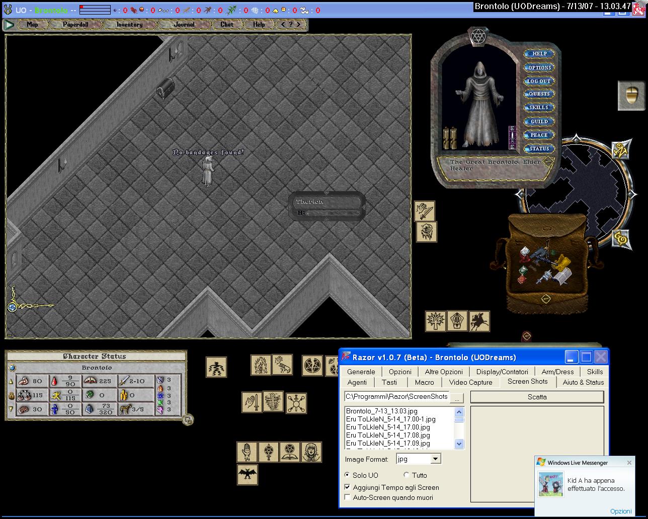648x519 pixels.
Task: Open the Inventory menu item
Action: tap(129, 24)
